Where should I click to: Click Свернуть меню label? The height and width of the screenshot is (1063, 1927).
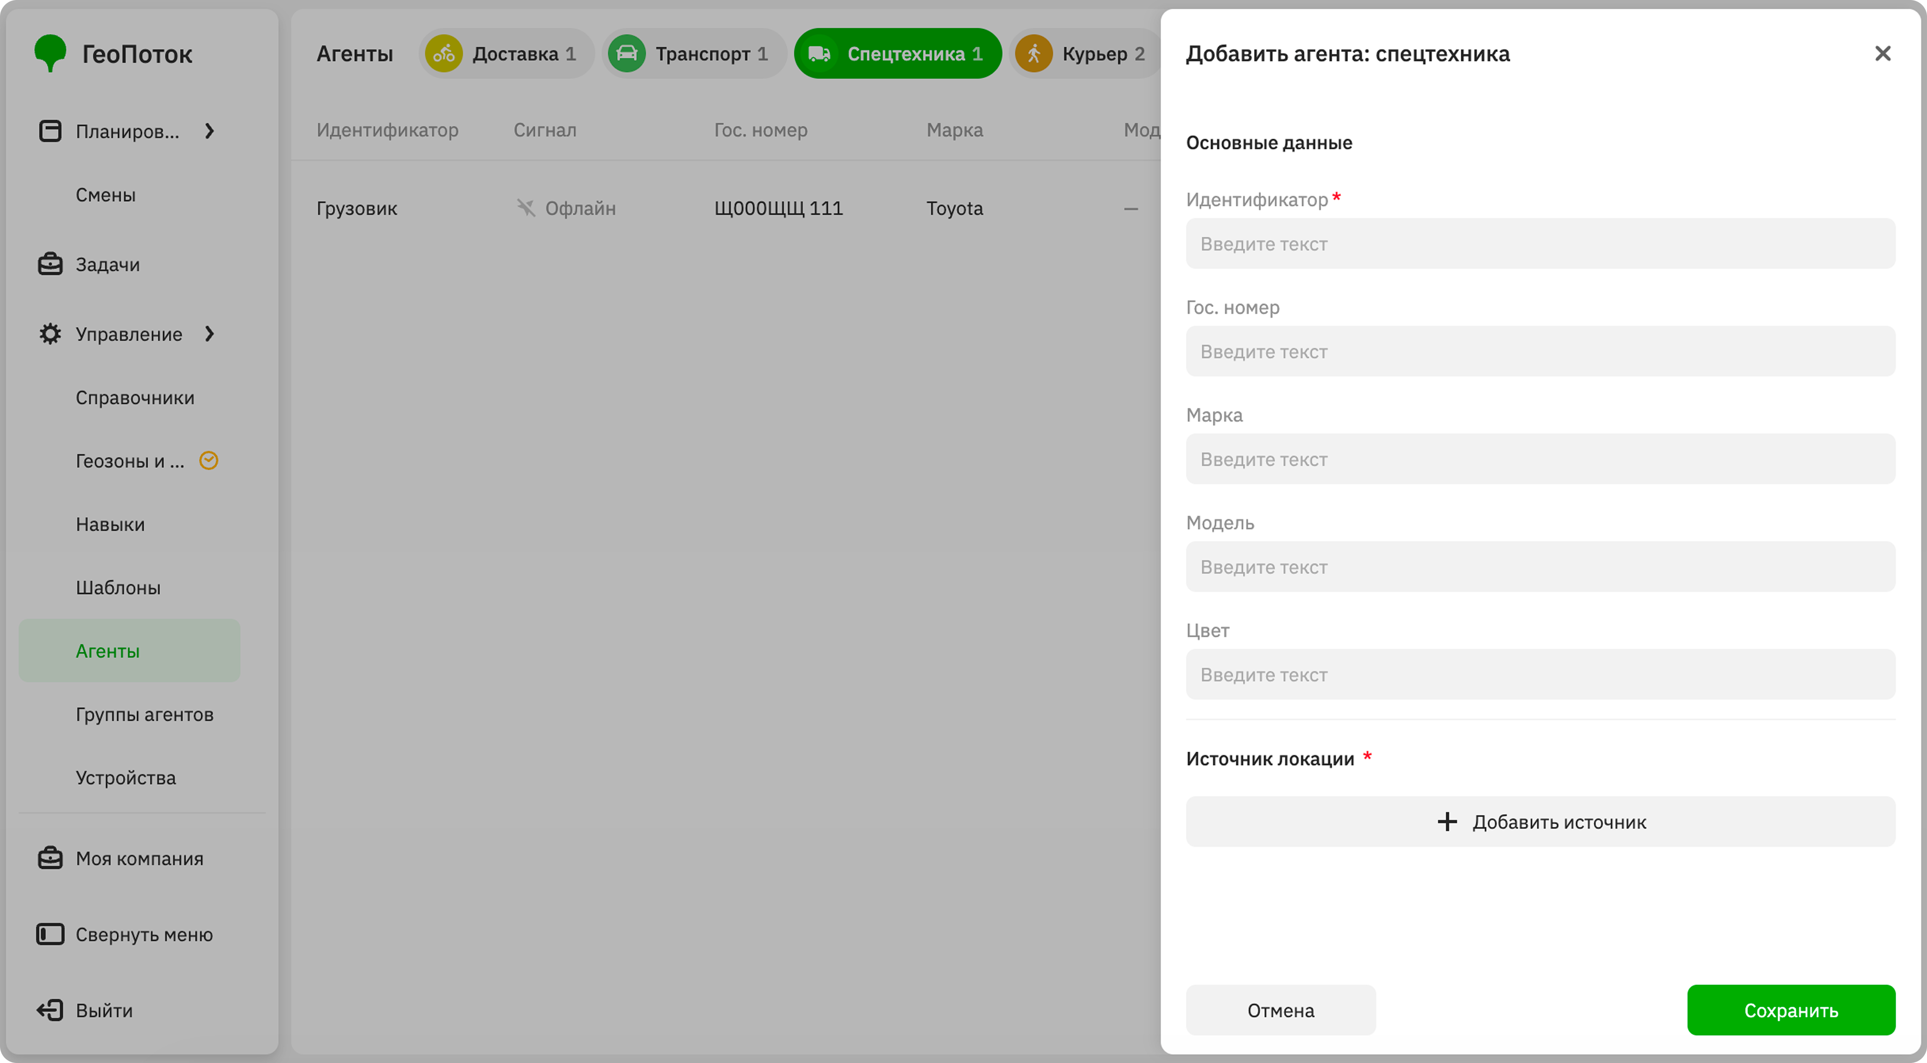coord(144,934)
